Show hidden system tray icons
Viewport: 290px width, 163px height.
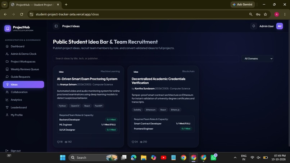point(235,158)
